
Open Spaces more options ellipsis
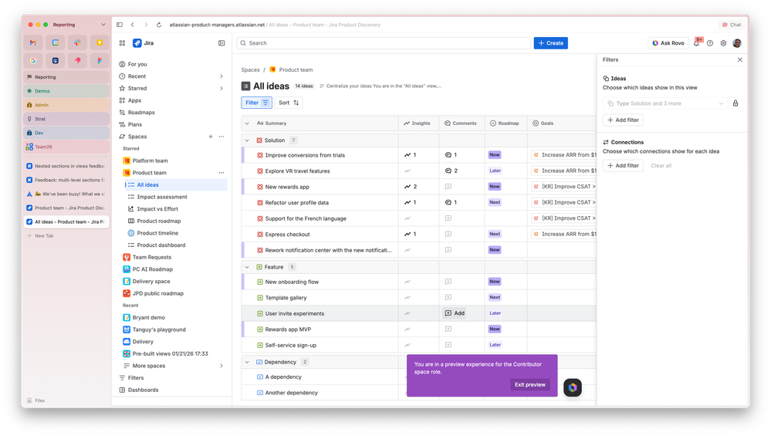221,137
